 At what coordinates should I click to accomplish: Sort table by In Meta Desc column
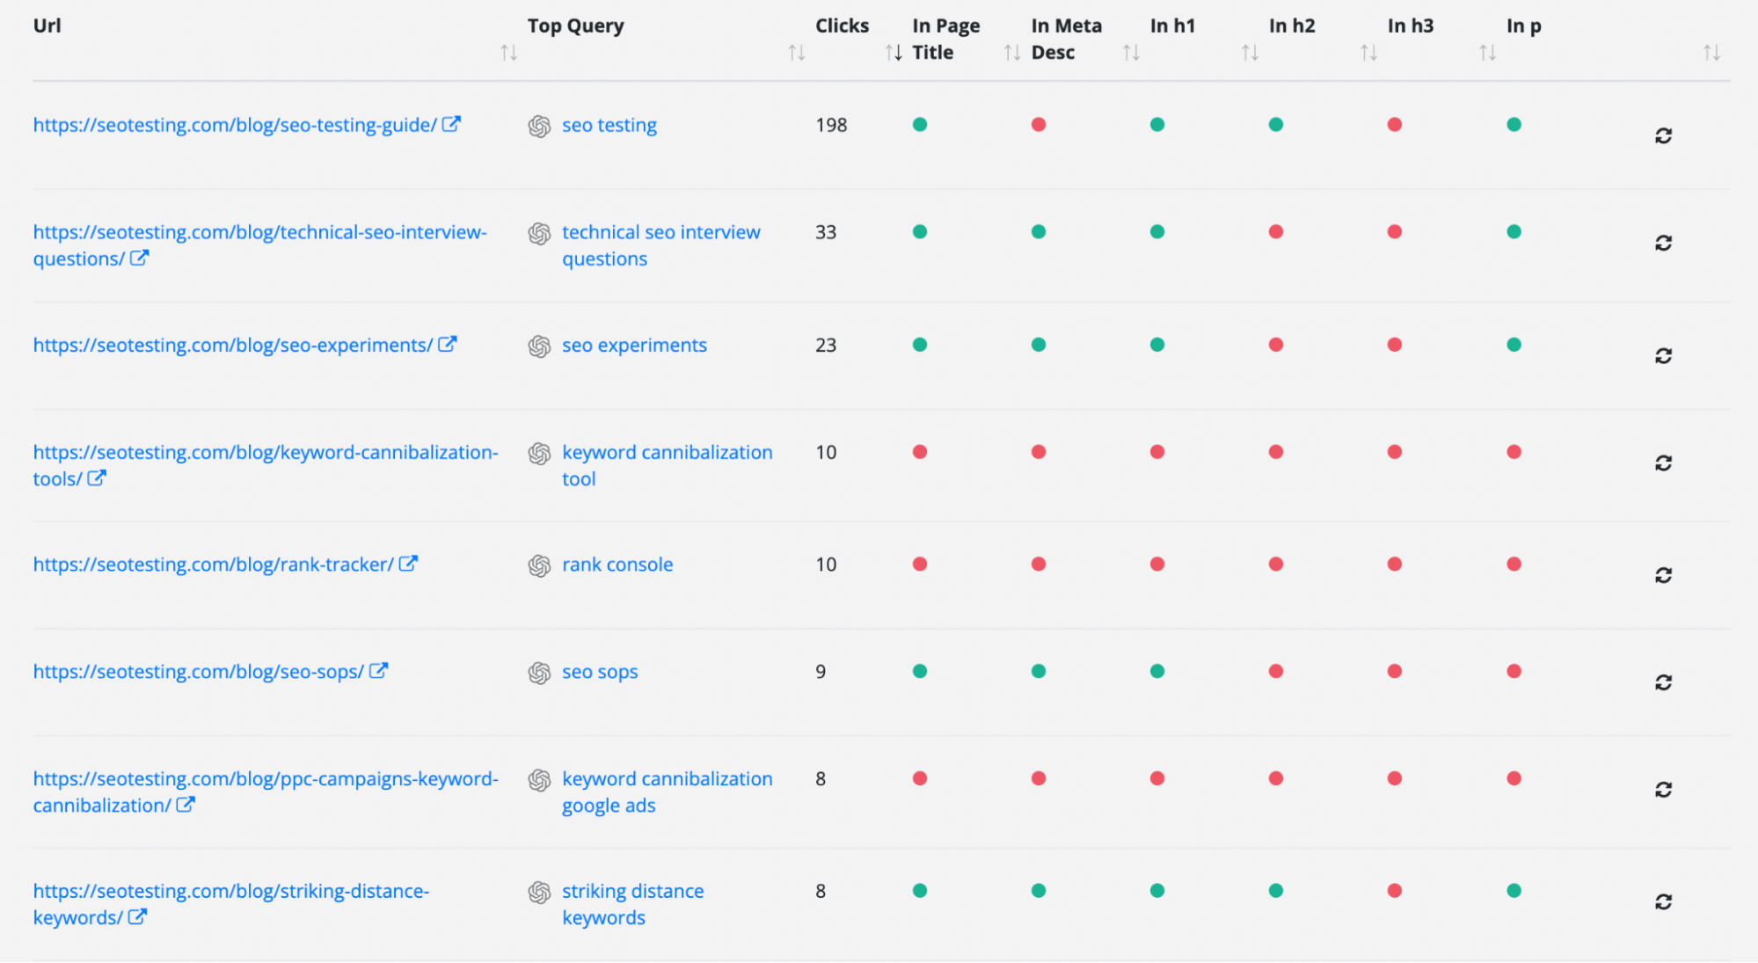click(1131, 53)
